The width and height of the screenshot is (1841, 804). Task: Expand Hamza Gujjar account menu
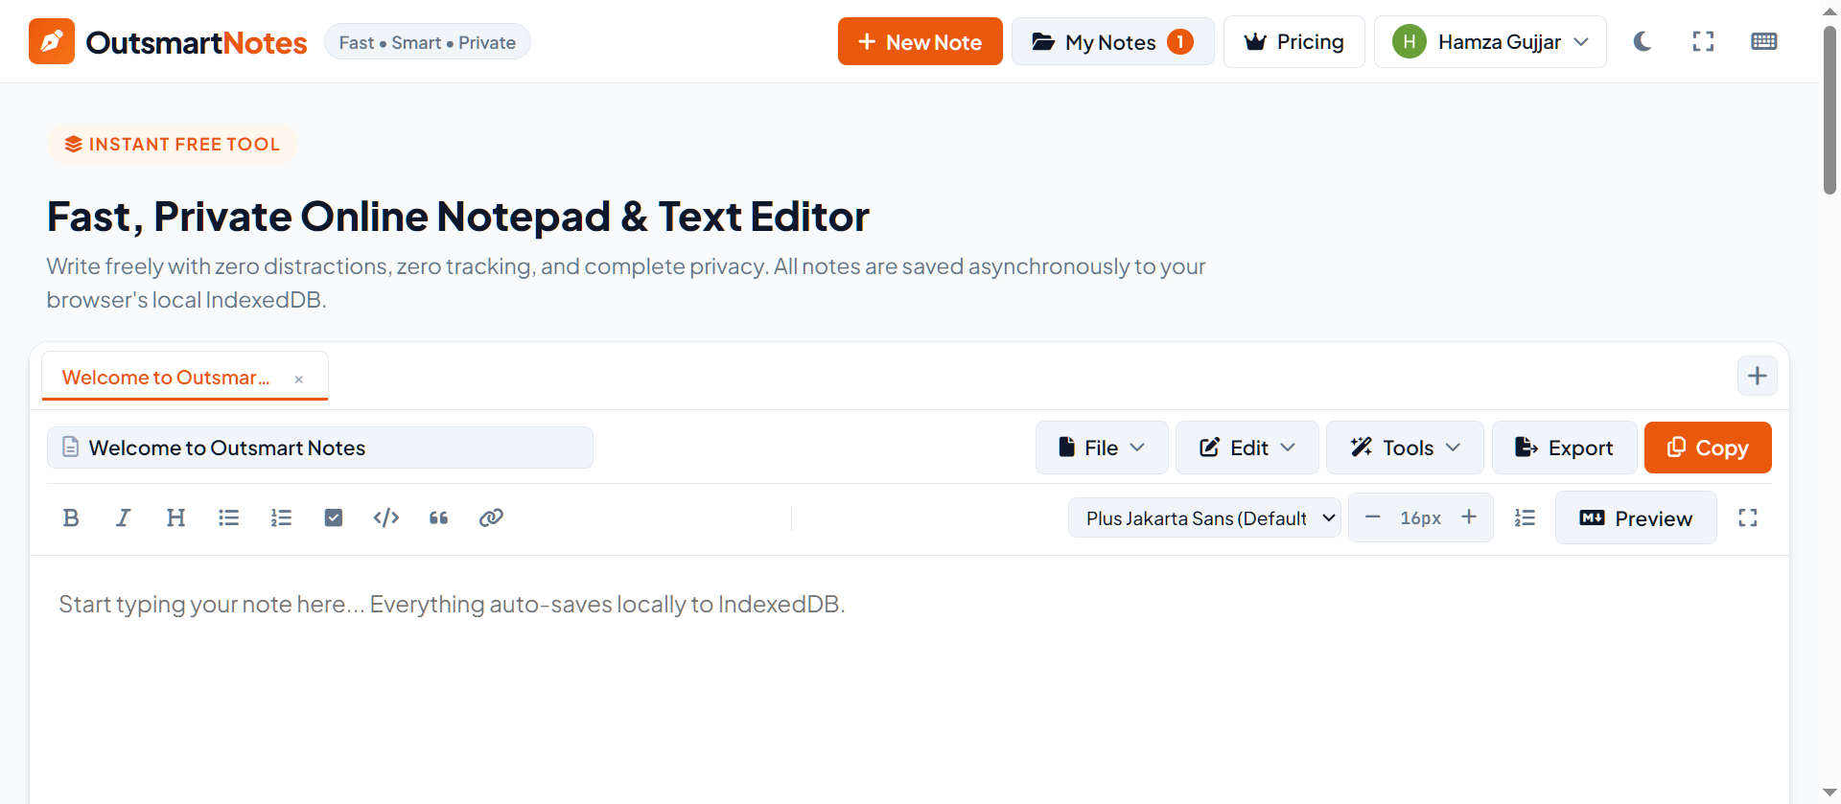pos(1490,41)
